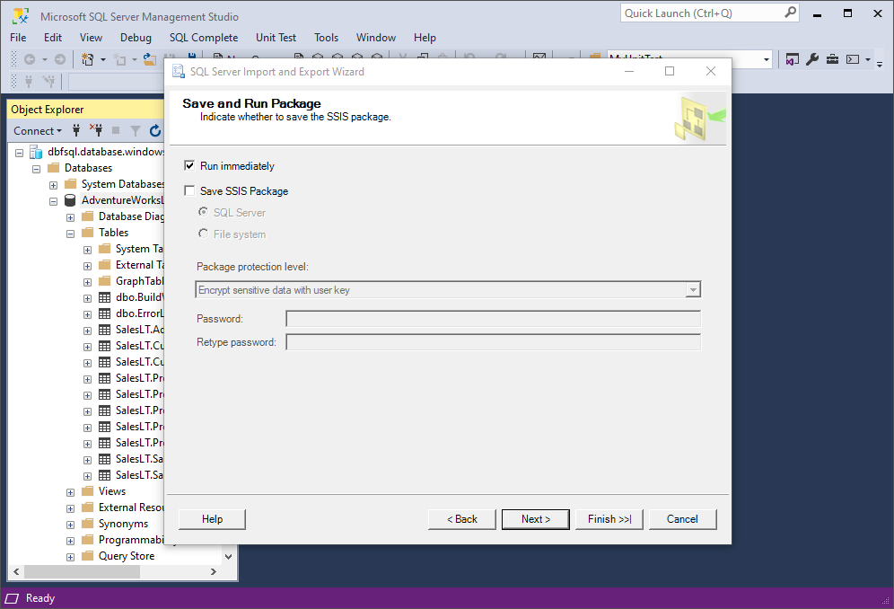Uncheck the Run immediately checkbox
Image resolution: width=894 pixels, height=609 pixels.
pos(189,165)
